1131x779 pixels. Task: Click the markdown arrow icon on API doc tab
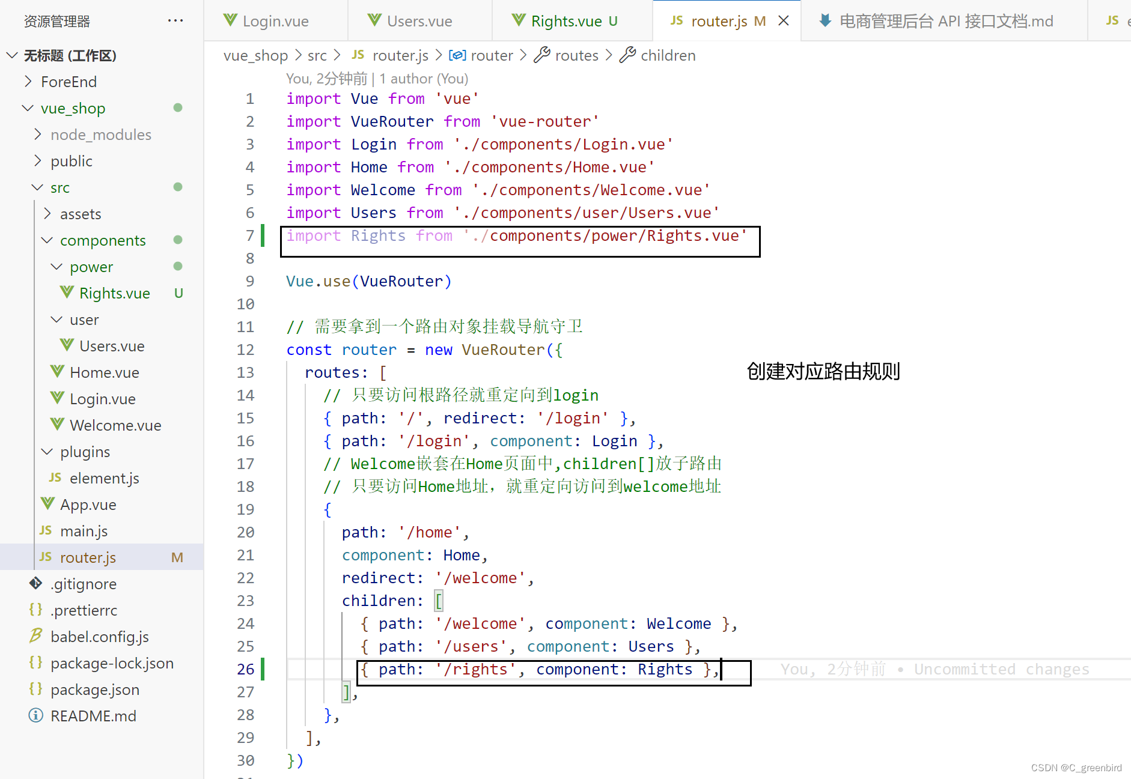tap(825, 20)
